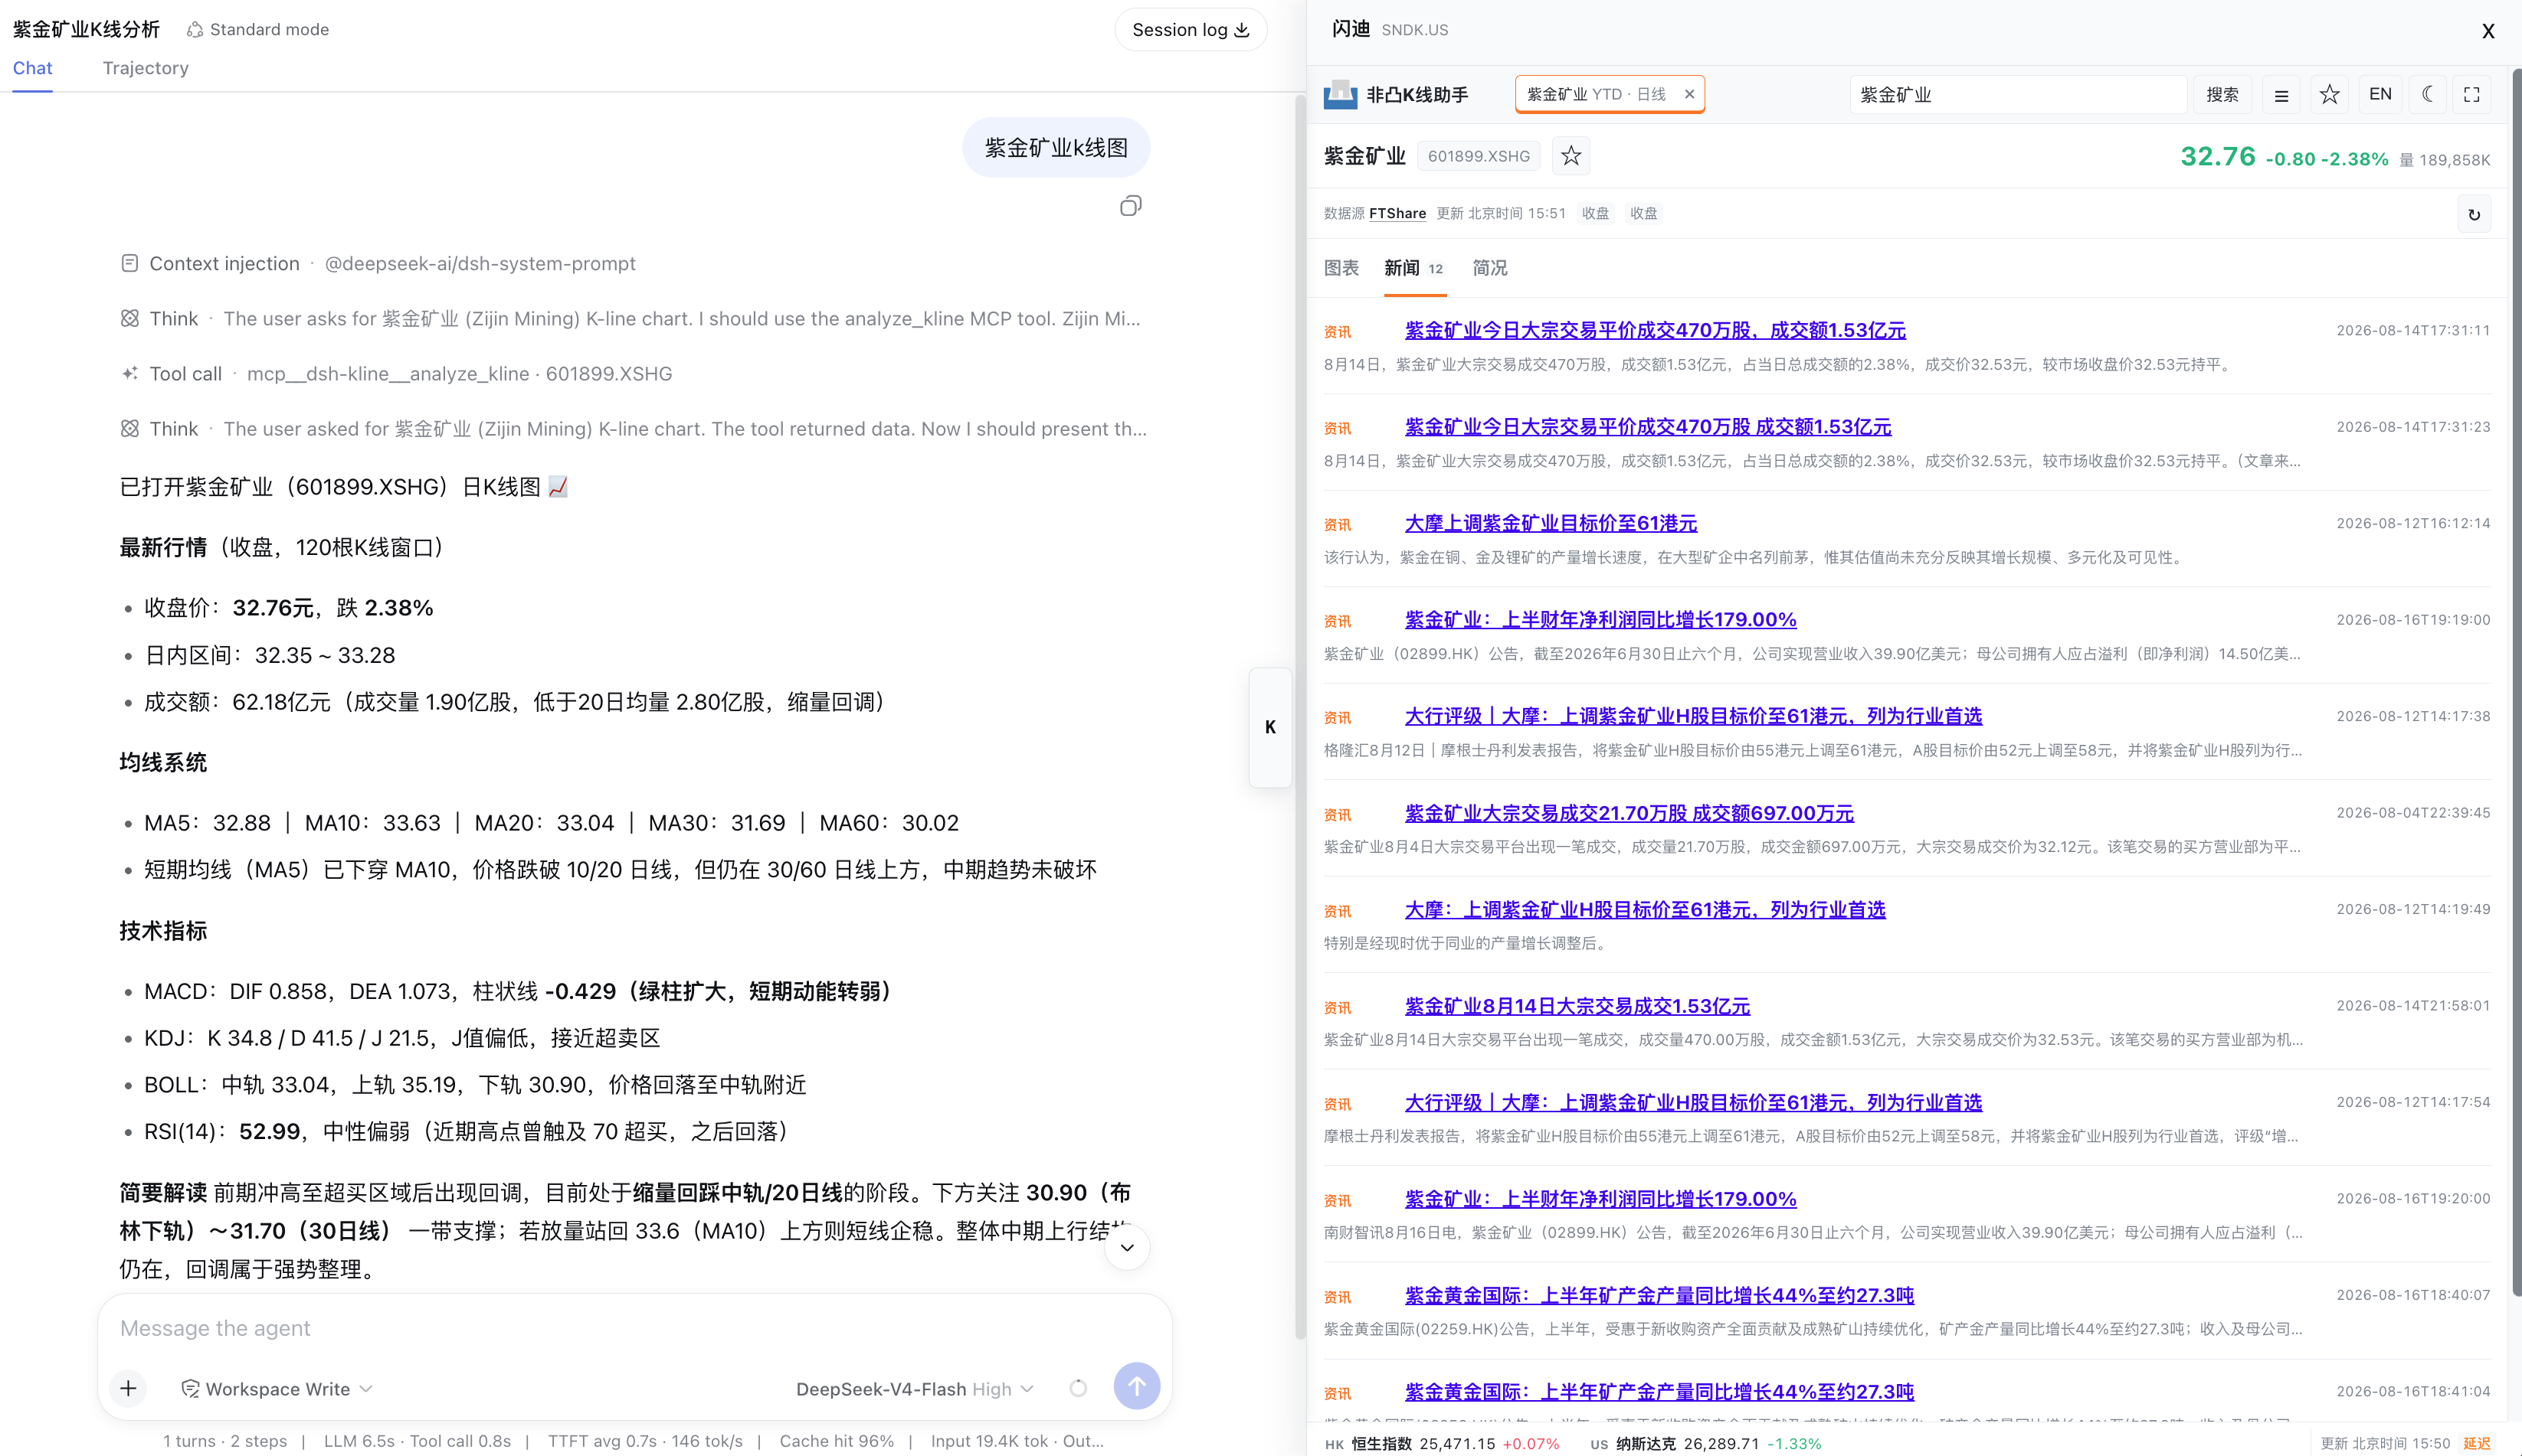Viewport: 2522px width, 1456px height.
Task: Close the 闪迪 SNDK.US panel
Action: (x=2488, y=31)
